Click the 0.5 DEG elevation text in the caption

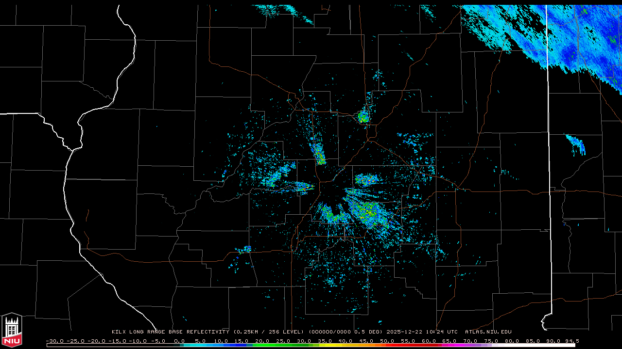[369, 332]
